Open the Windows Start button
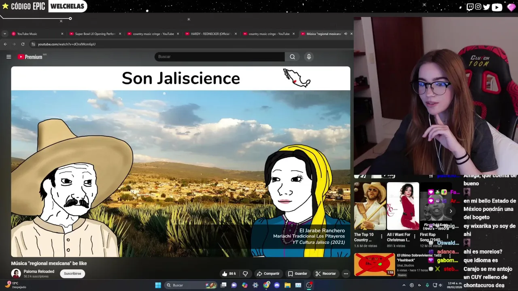 [x=158, y=285]
